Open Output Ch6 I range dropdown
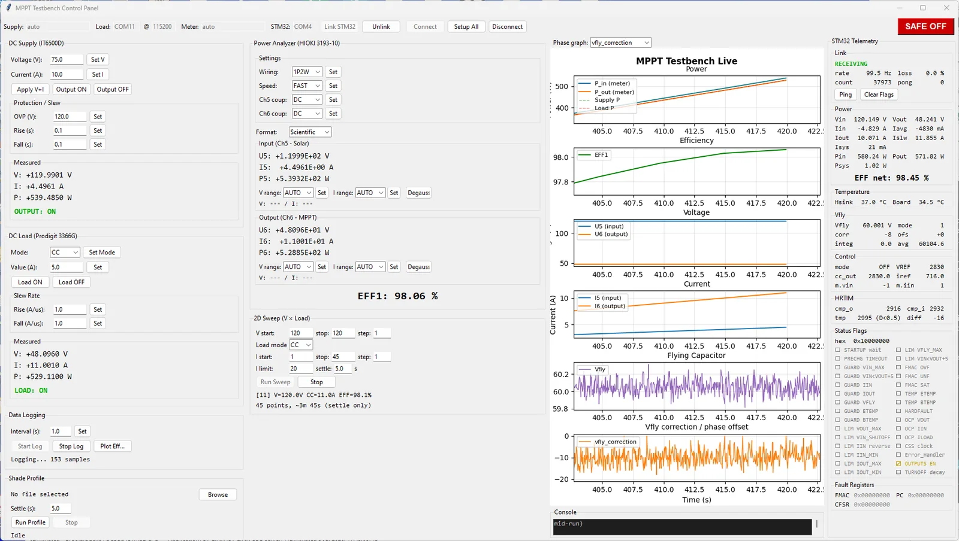 pos(370,267)
